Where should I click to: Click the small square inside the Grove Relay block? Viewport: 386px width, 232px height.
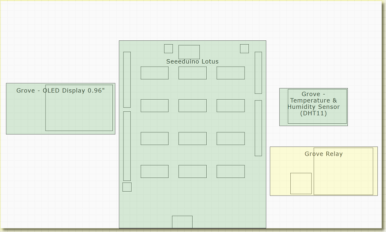tap(301, 183)
